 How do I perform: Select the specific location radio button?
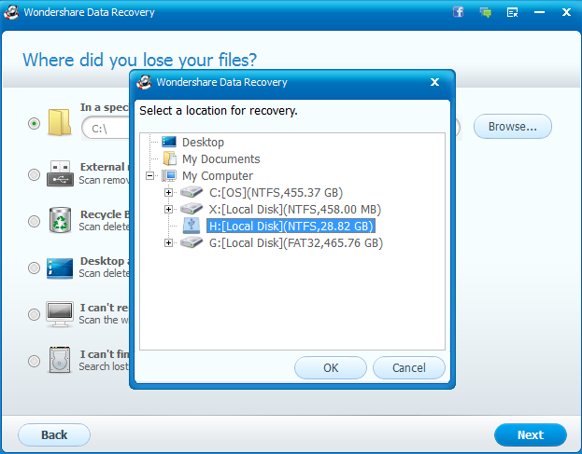coord(35,123)
